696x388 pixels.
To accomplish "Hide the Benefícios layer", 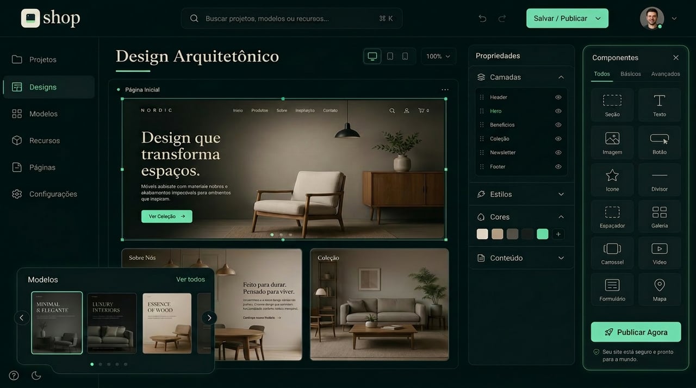I will [558, 125].
